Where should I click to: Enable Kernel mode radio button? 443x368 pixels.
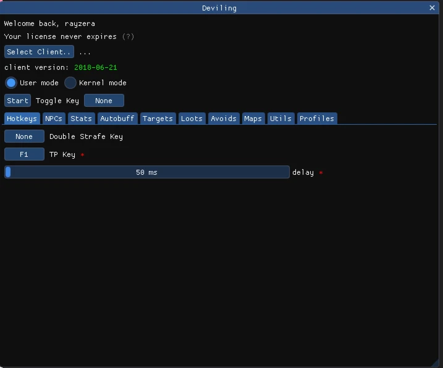(x=70, y=83)
